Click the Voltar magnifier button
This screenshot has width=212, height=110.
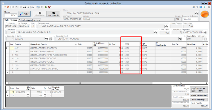24,14
